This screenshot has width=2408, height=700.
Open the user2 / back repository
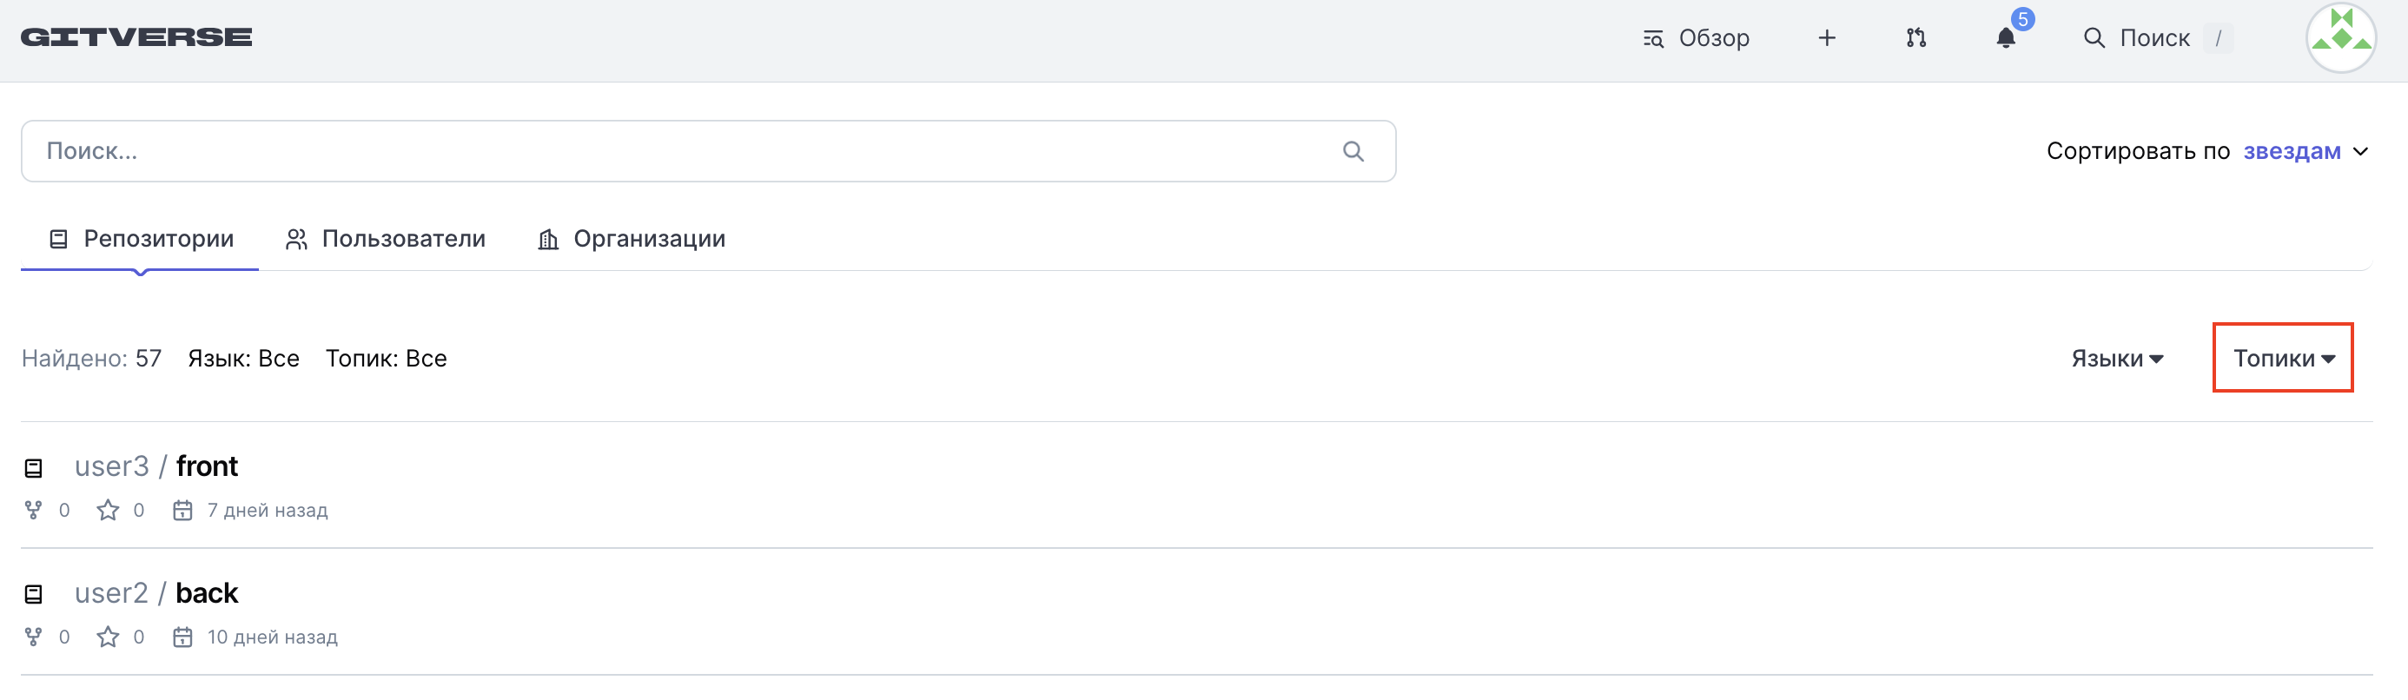point(206,593)
